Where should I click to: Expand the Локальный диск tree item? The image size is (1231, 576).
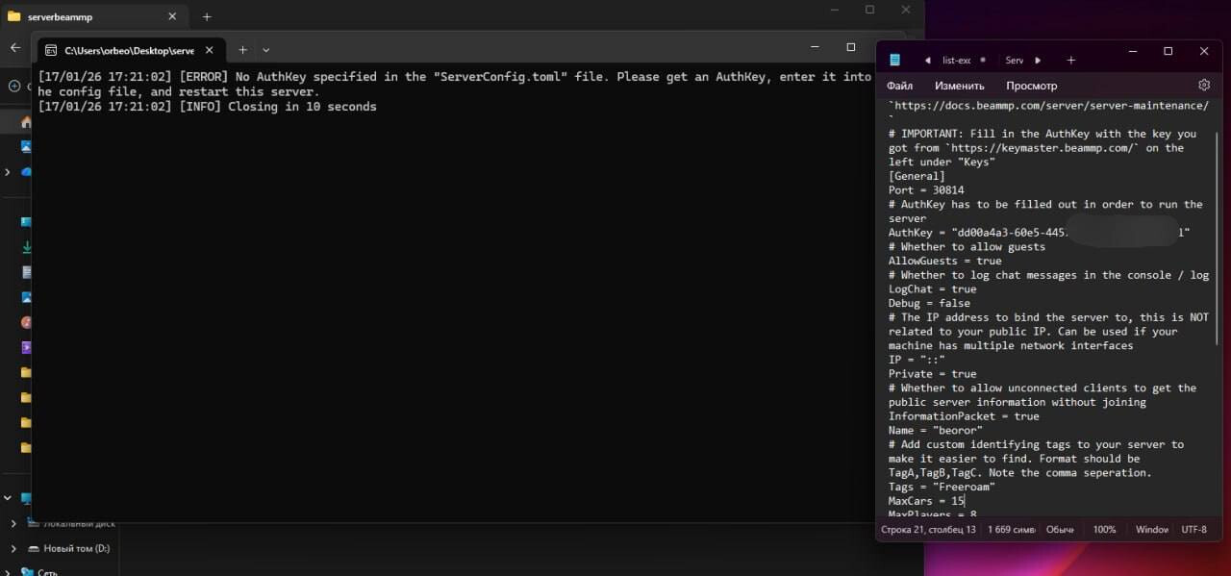pyautogui.click(x=13, y=524)
